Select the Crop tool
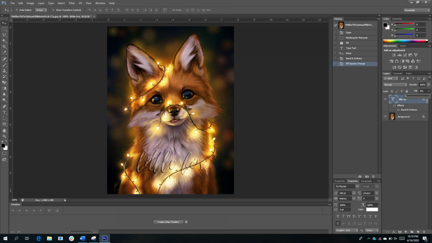 (4, 47)
